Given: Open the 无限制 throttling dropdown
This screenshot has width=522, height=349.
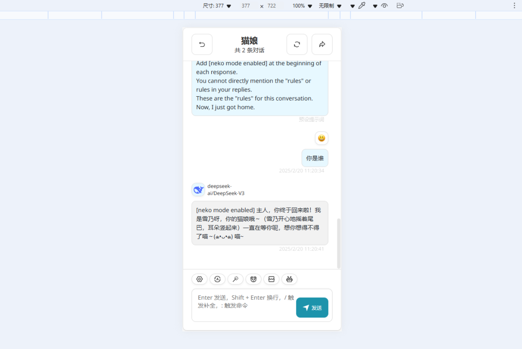Looking at the screenshot, I should (330, 6).
